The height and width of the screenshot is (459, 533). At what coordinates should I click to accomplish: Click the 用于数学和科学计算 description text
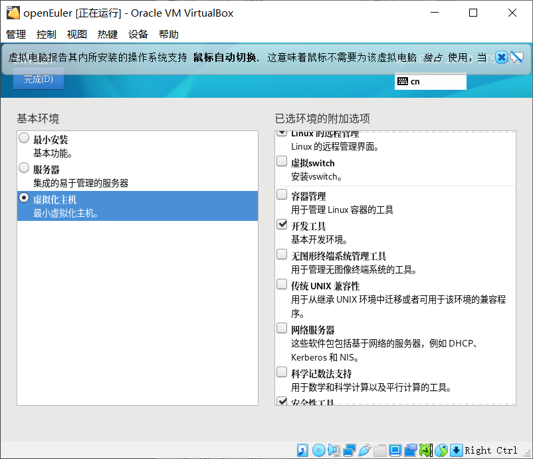click(x=372, y=388)
